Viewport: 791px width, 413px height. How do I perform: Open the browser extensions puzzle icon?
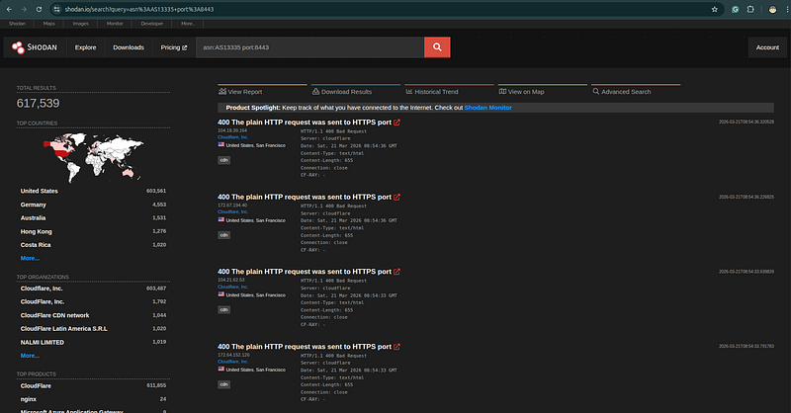[750, 9]
